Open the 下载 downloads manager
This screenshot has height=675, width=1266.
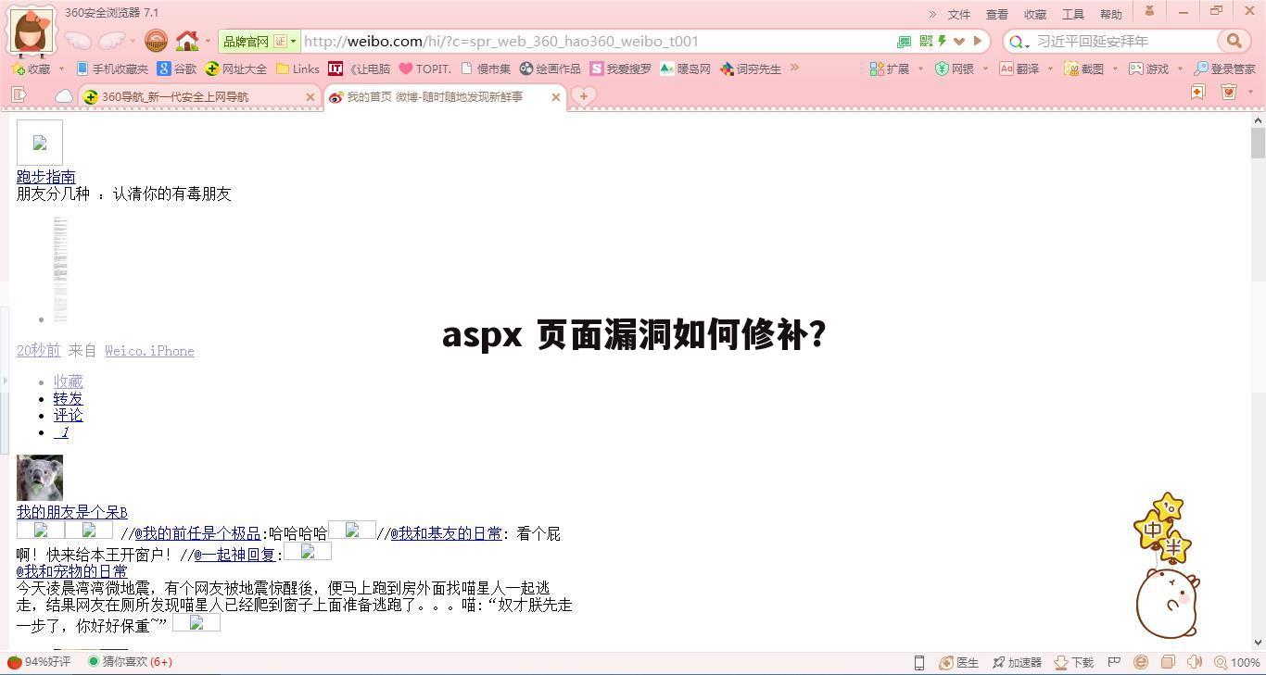click(x=1075, y=662)
